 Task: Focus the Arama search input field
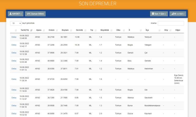[171, 23]
